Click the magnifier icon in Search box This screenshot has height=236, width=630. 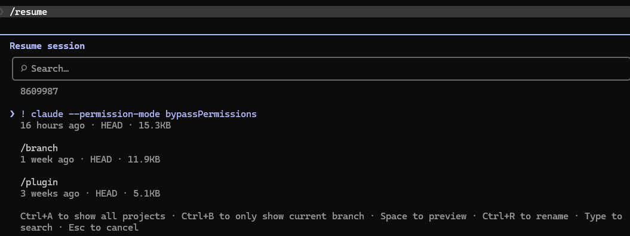[x=24, y=69]
